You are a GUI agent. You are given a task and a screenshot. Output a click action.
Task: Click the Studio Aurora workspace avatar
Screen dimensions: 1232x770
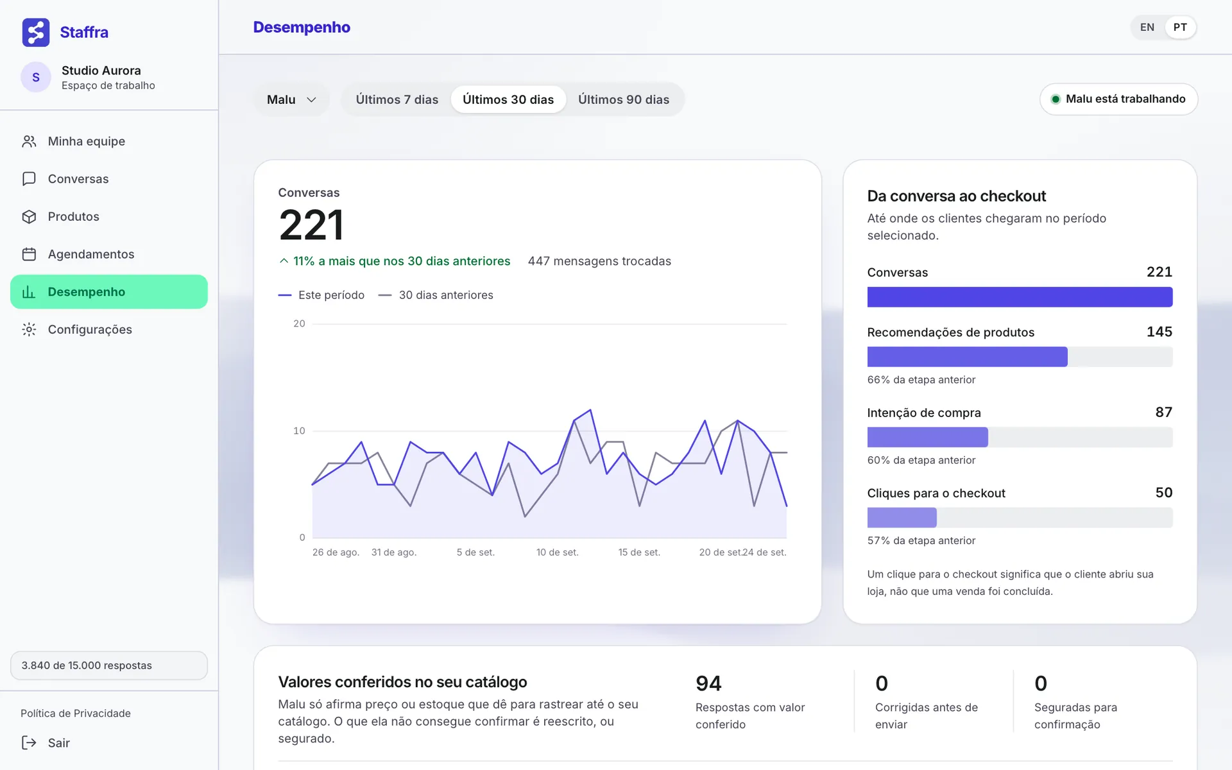(x=36, y=77)
